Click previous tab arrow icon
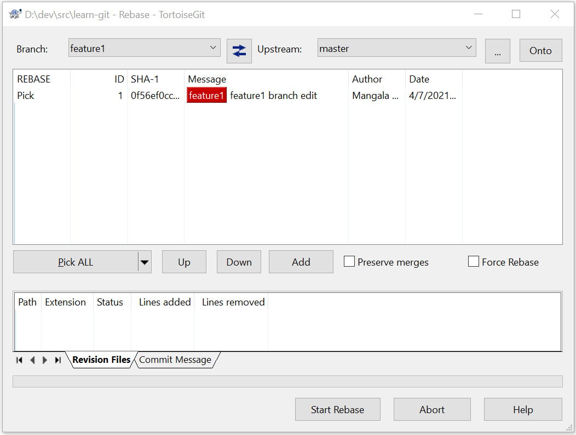The height and width of the screenshot is (435, 576). 32,360
